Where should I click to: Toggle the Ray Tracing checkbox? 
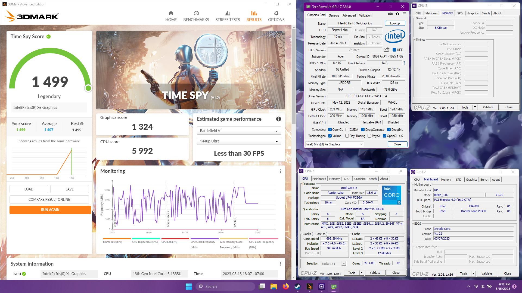tap(347, 136)
